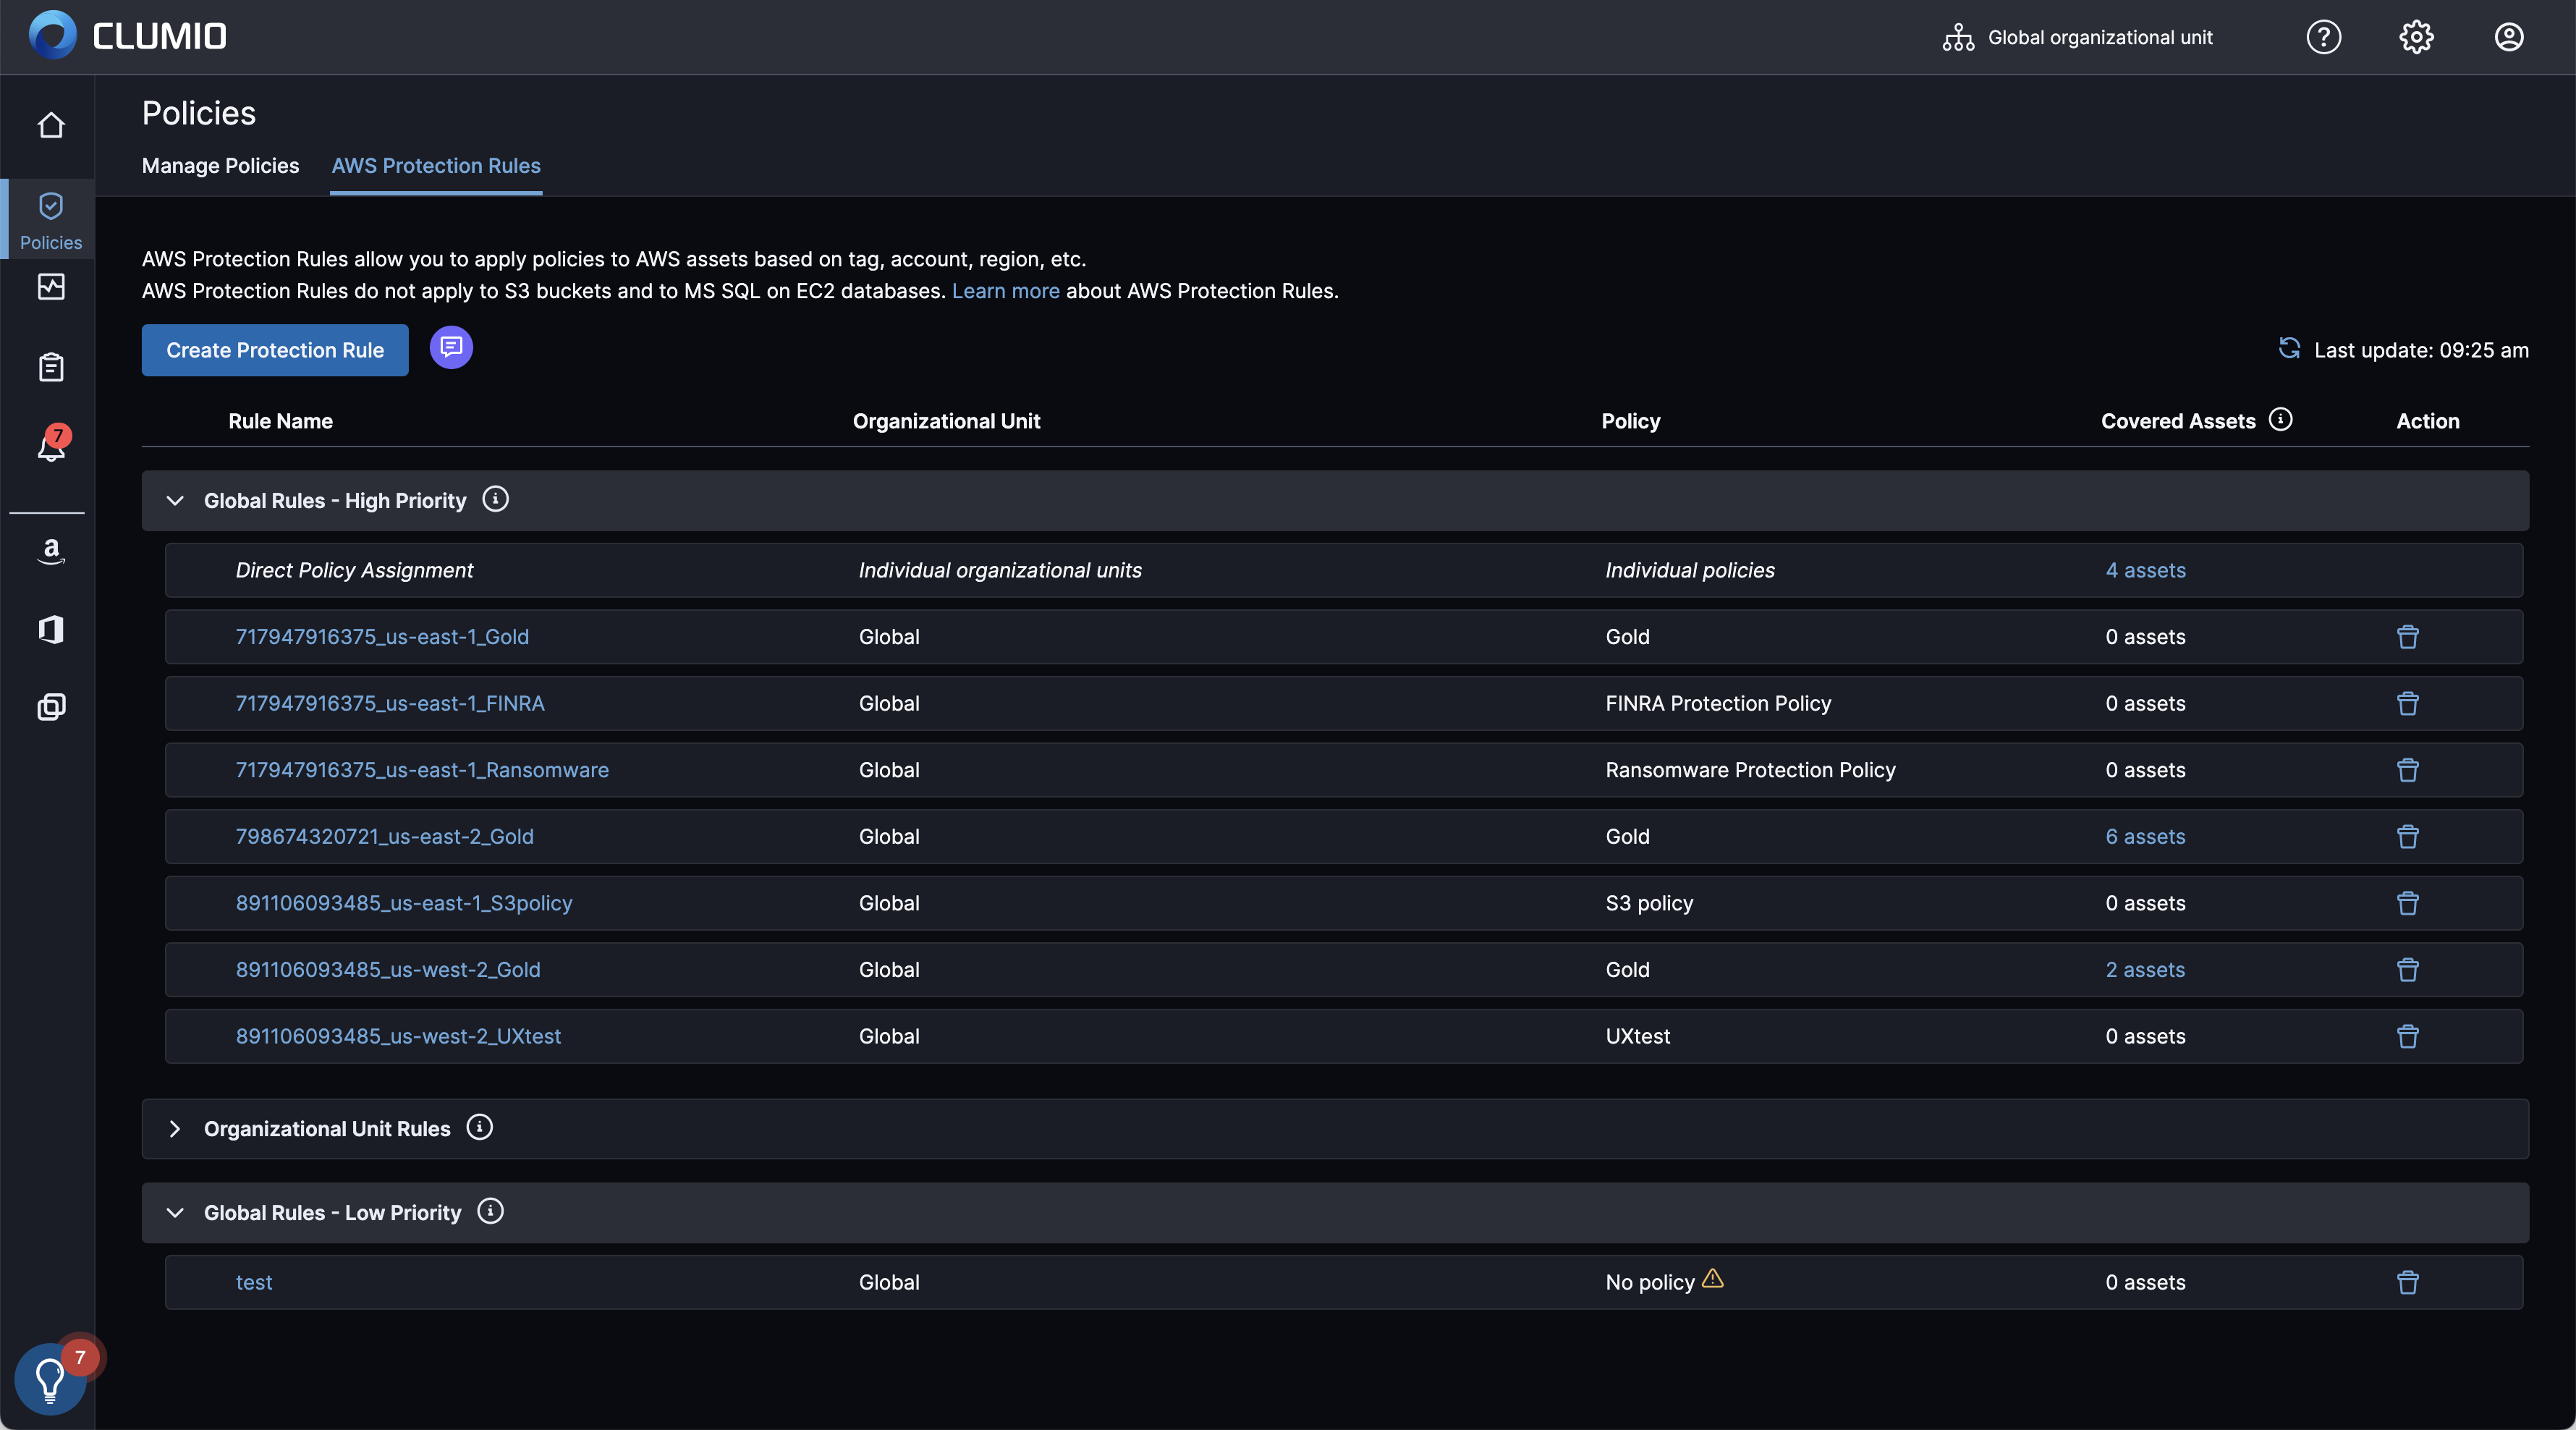Open the stacked copies sidebar icon
Viewport: 2576px width, 1430px height.
coord(51,708)
